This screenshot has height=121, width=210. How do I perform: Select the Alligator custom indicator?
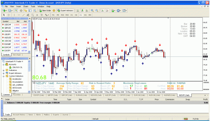pyautogui.click(x=15, y=91)
